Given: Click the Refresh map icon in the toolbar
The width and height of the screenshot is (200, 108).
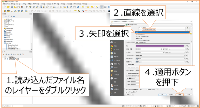Looking at the screenshot, I should click(x=78, y=7).
